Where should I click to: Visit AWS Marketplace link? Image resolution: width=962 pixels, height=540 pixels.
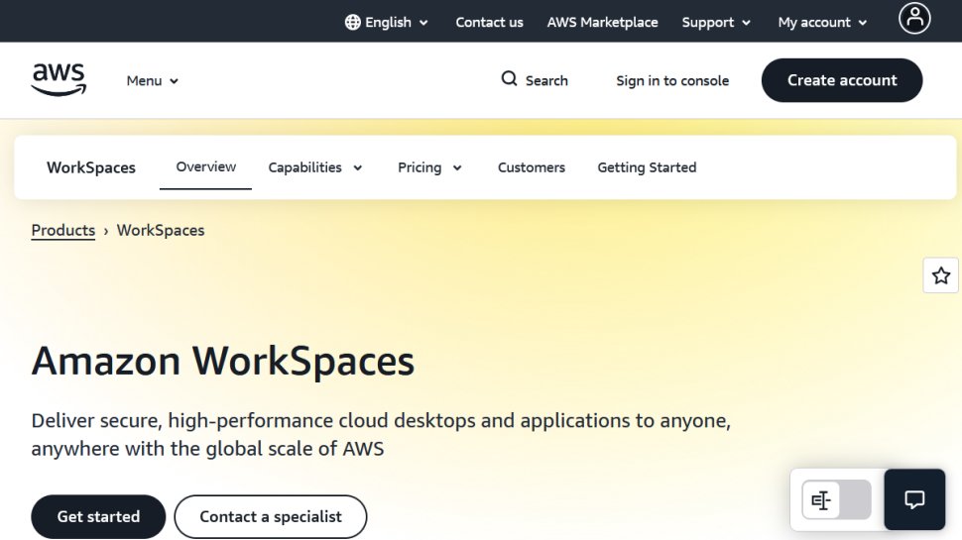click(602, 22)
